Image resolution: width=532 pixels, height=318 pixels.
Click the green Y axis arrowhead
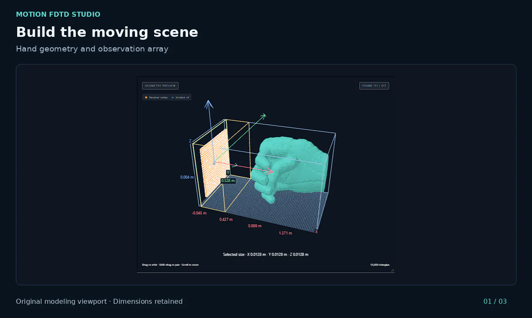[x=263, y=116]
